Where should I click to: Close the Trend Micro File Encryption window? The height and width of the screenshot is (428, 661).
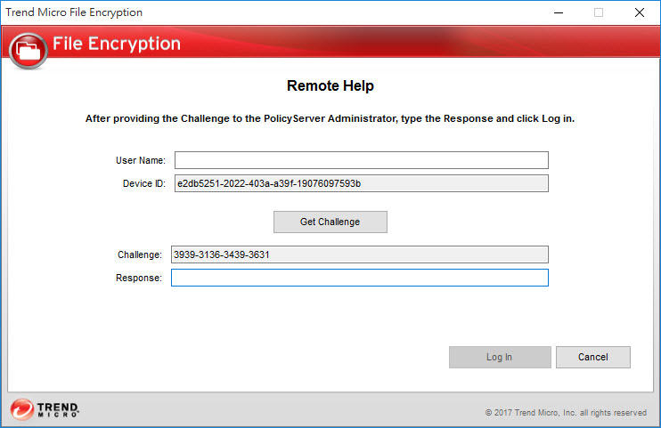[640, 12]
